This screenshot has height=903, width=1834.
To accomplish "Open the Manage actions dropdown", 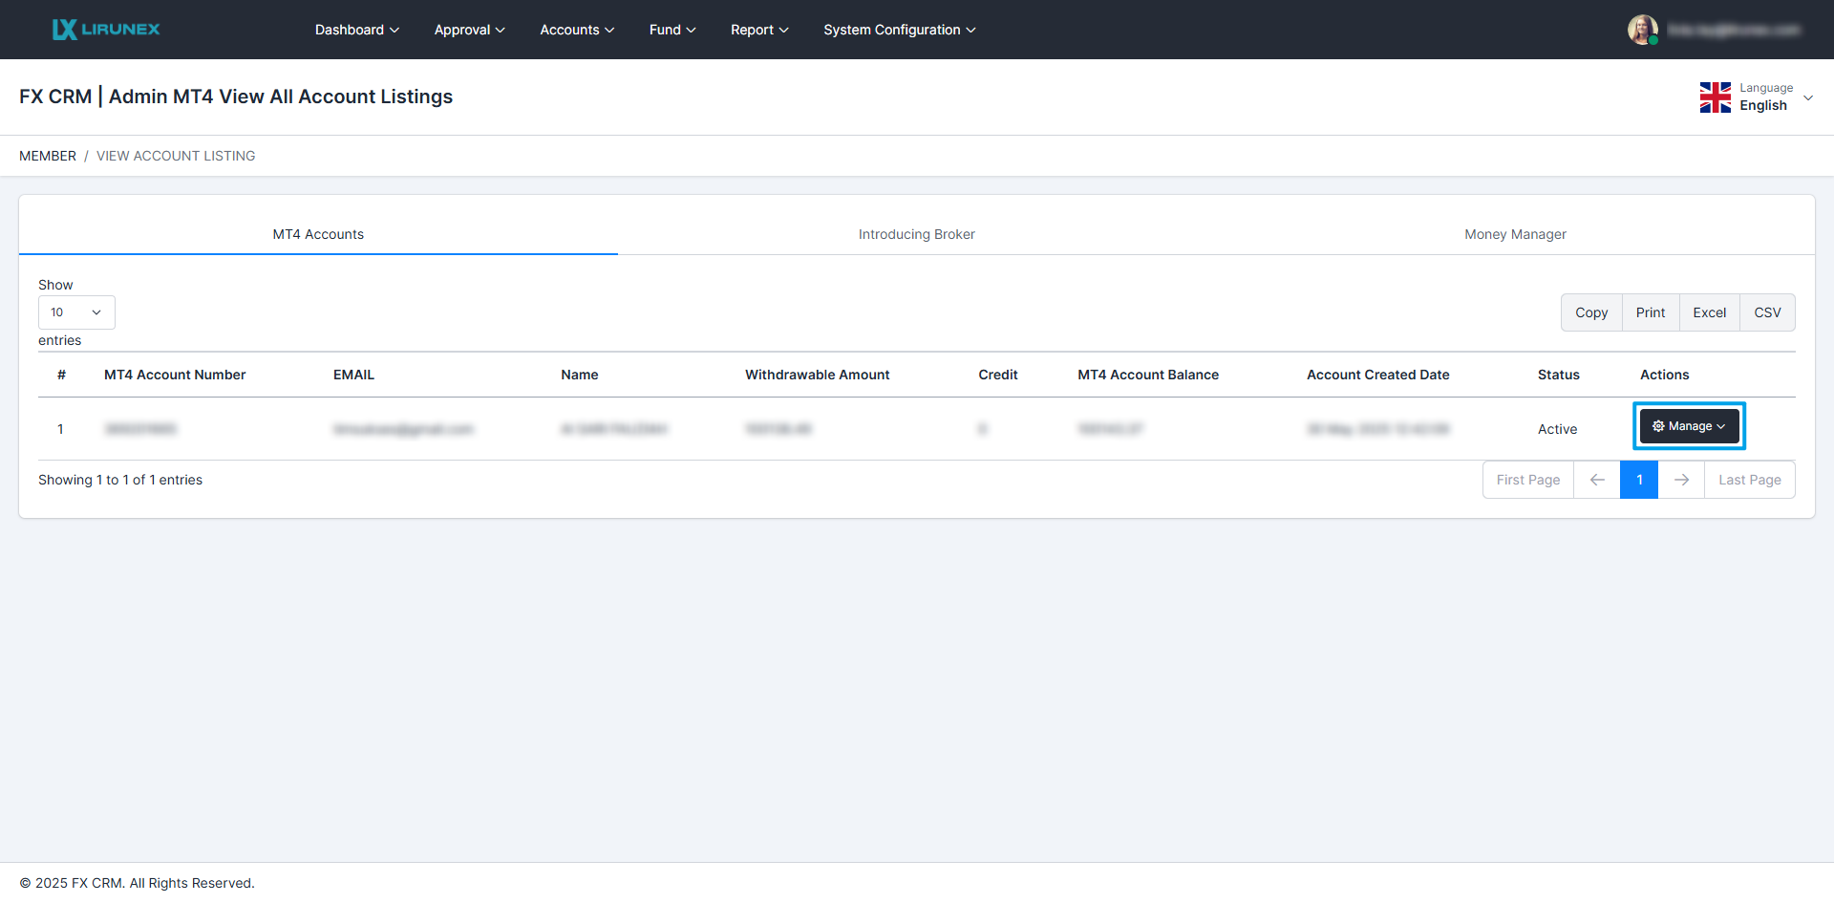I will tap(1689, 426).
